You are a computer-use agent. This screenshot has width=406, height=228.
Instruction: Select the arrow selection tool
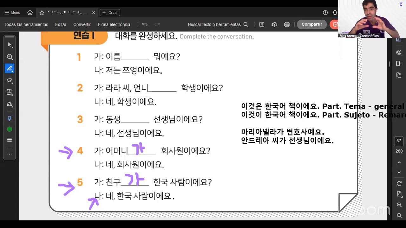click(x=10, y=45)
